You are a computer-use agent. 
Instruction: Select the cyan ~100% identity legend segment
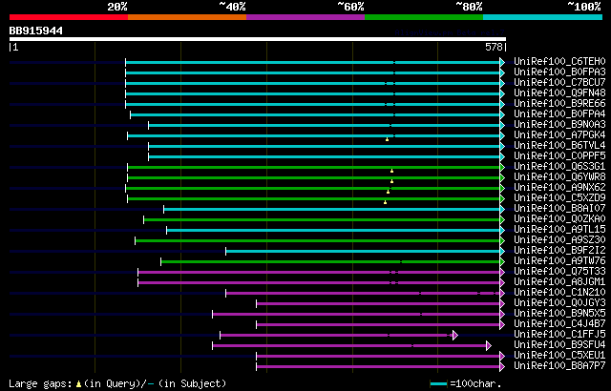point(543,17)
